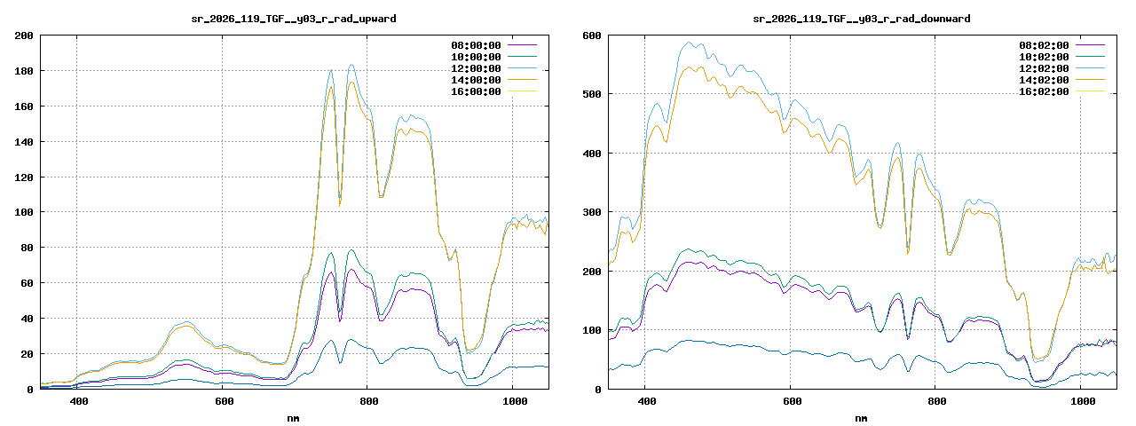The image size is (1136, 426).
Task: Click yellow line sample beside 16:02:00
Action: coord(1090,91)
